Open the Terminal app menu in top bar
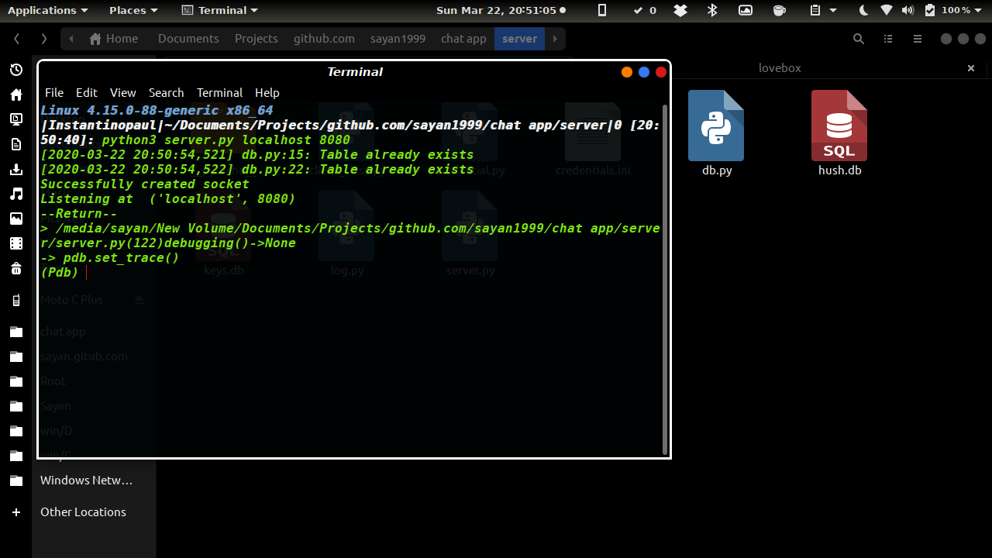The height and width of the screenshot is (558, 992). 220,10
